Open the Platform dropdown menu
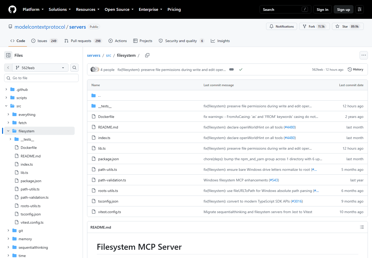This screenshot has width=372, height=258. pyautogui.click(x=33, y=10)
